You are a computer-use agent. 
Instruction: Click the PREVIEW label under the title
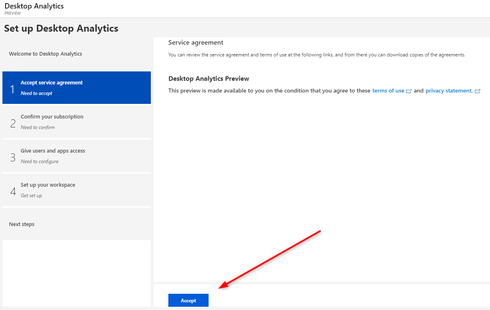coord(13,13)
